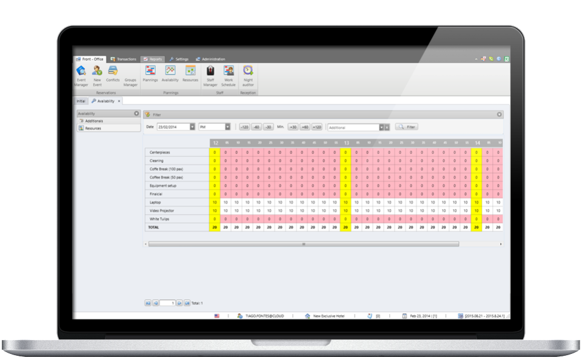Select the Initial document tab
Screen dimensions: 582x357
(x=81, y=101)
